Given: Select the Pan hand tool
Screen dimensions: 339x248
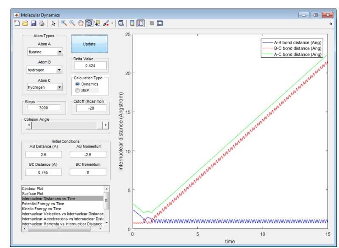Looking at the screenshot, I should pos(81,23).
